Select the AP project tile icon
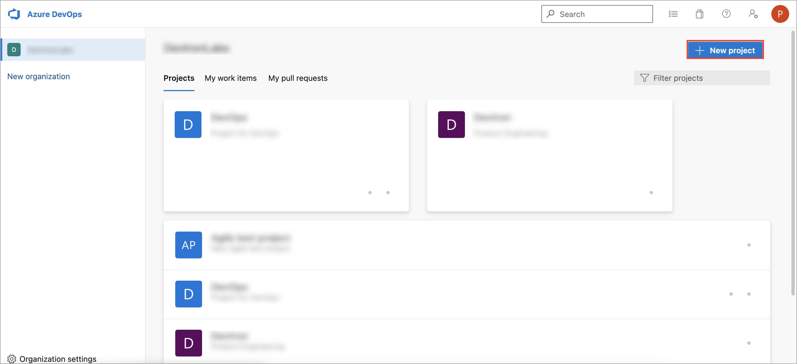Image resolution: width=797 pixels, height=364 pixels. pos(188,245)
